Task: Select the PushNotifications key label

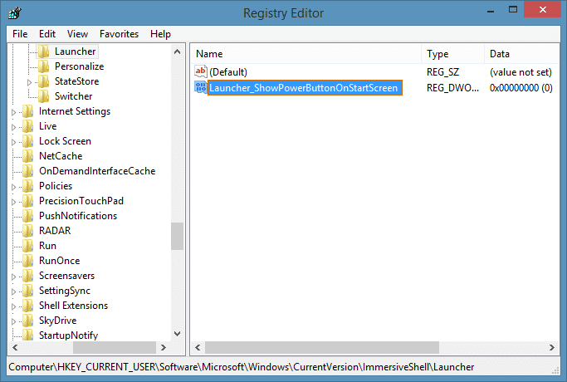Action: tap(78, 216)
